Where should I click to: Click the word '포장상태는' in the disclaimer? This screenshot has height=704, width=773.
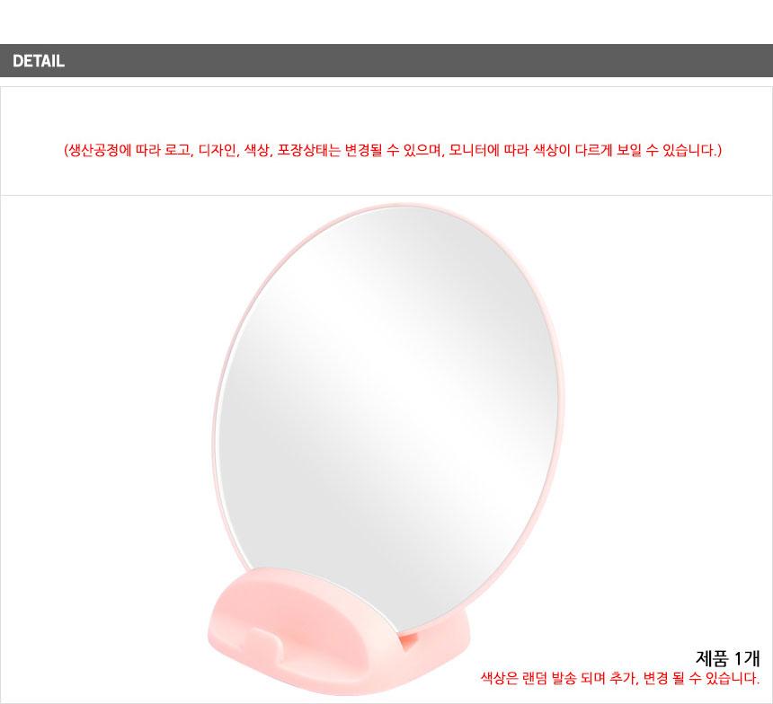click(308, 150)
